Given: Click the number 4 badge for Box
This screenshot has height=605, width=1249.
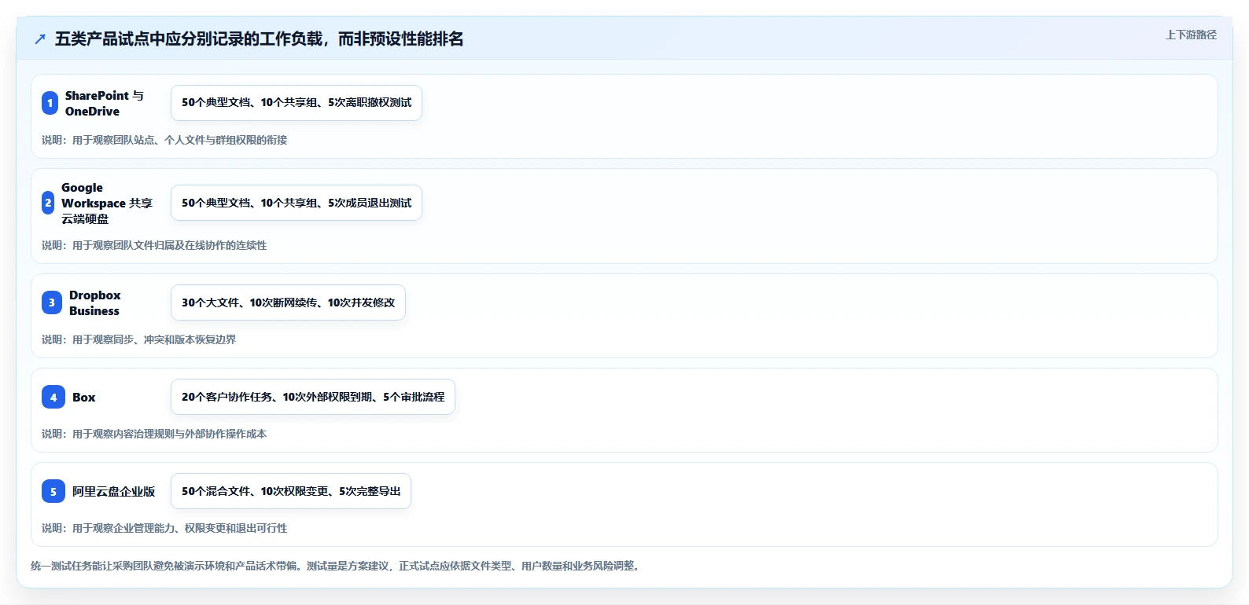Looking at the screenshot, I should pos(53,397).
